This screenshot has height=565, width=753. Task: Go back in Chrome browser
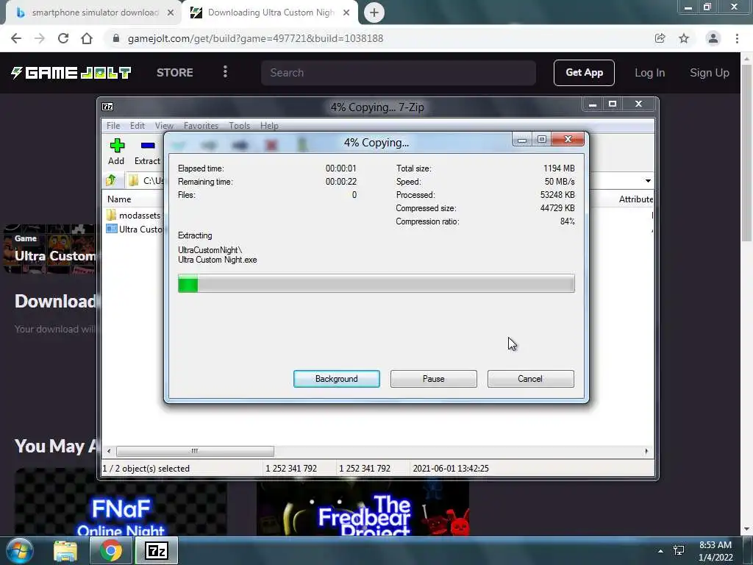[x=16, y=38]
